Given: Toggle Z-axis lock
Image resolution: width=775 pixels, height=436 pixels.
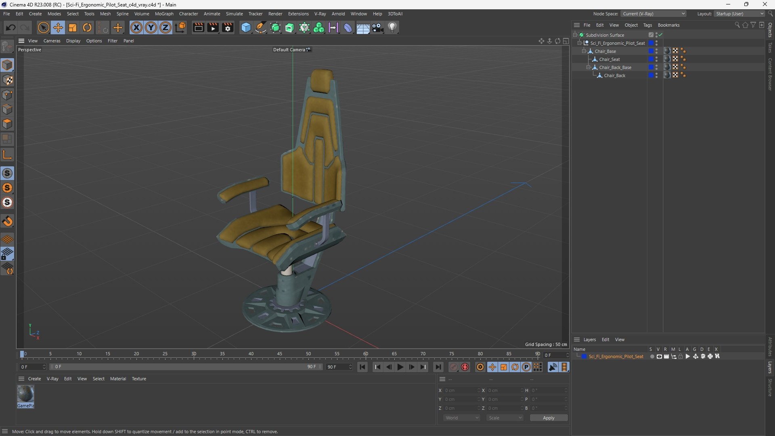Looking at the screenshot, I should (165, 27).
